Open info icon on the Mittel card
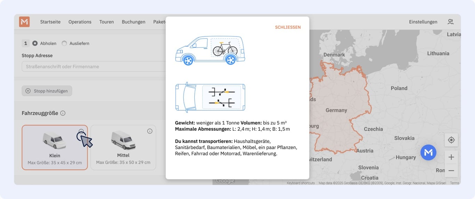 (x=150, y=131)
